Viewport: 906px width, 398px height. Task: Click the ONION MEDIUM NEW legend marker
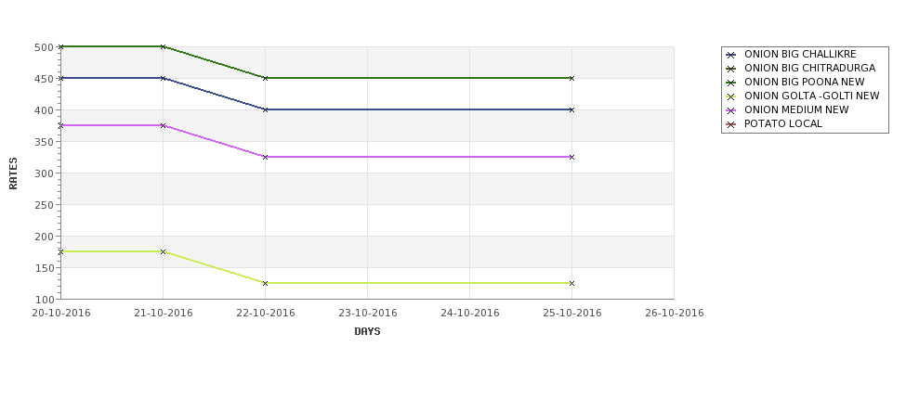(x=731, y=110)
